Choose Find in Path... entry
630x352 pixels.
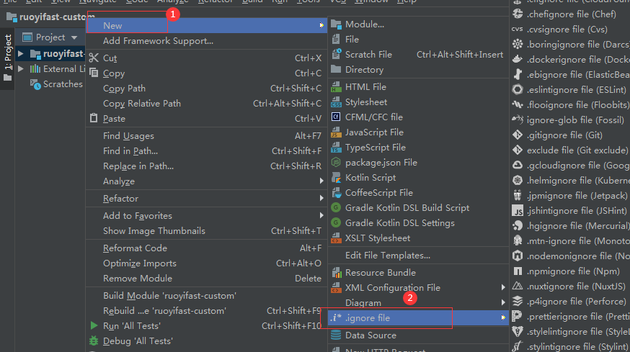(207, 151)
